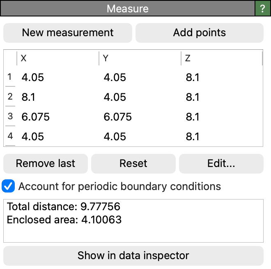This screenshot has width=271, height=269.
Task: Reset the measurement points
Action: 133,164
